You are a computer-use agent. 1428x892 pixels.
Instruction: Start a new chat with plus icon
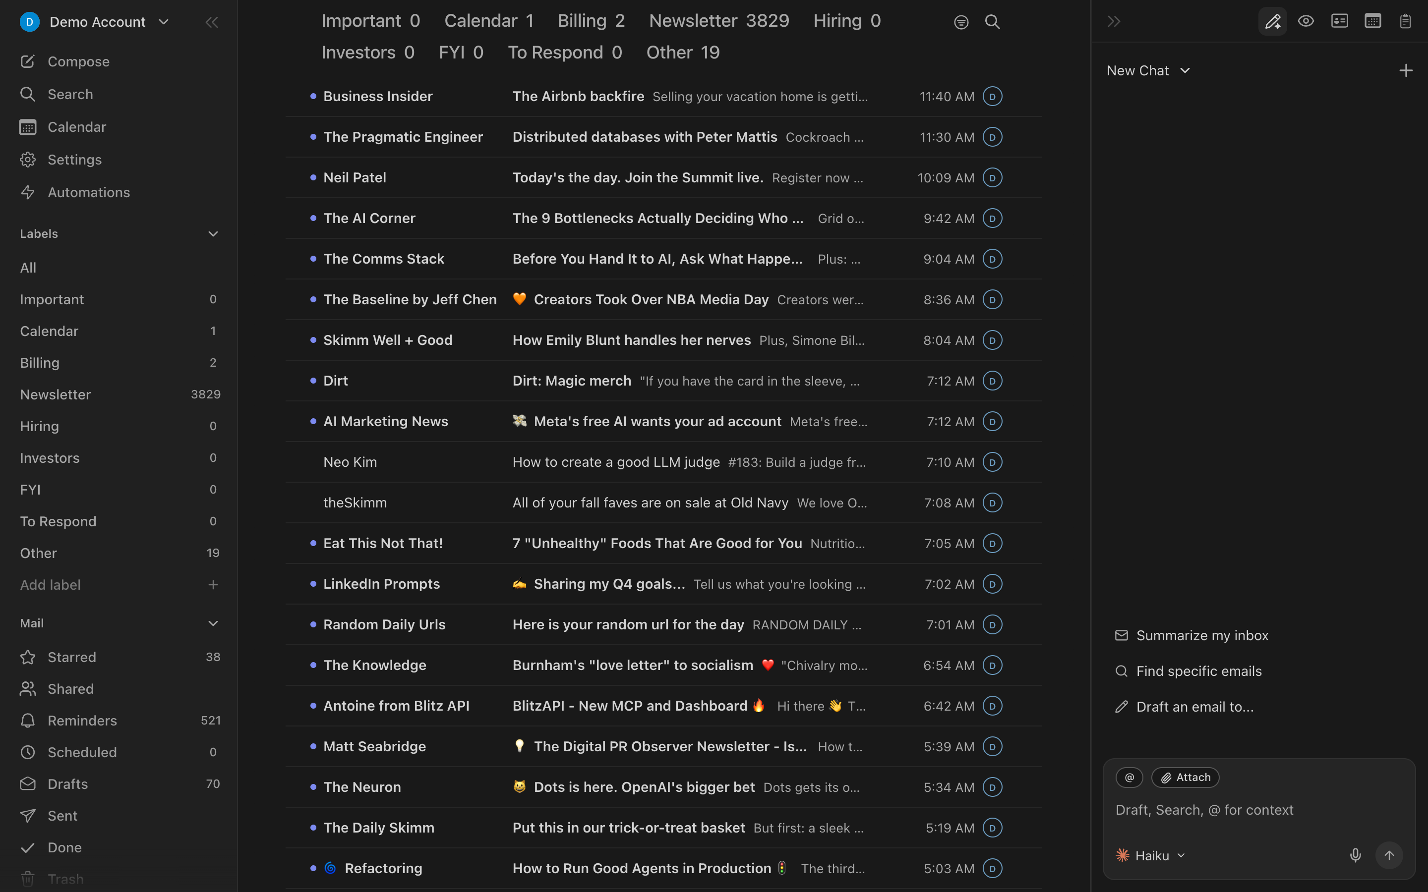click(1406, 71)
